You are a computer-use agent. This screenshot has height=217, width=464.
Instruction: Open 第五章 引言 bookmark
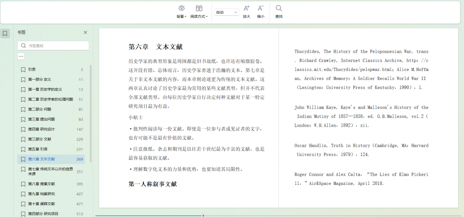click(x=51, y=149)
